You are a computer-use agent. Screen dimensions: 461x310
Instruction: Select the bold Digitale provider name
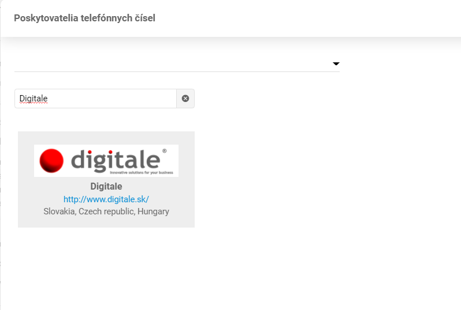coord(106,187)
